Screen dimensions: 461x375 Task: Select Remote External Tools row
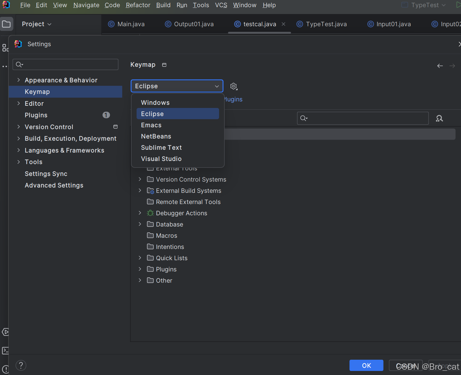coord(188,202)
